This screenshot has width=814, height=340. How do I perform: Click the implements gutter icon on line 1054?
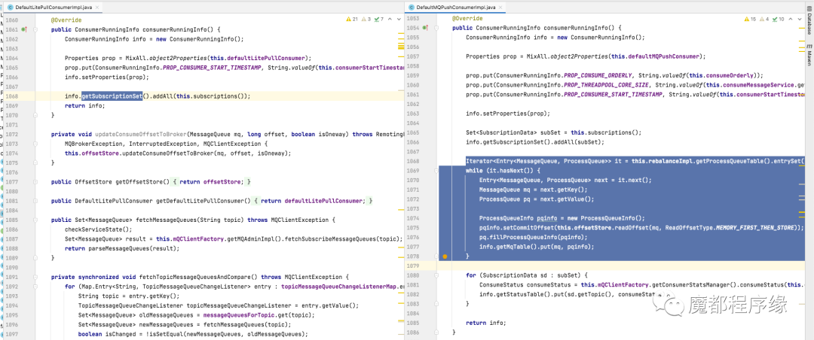pyautogui.click(x=425, y=28)
